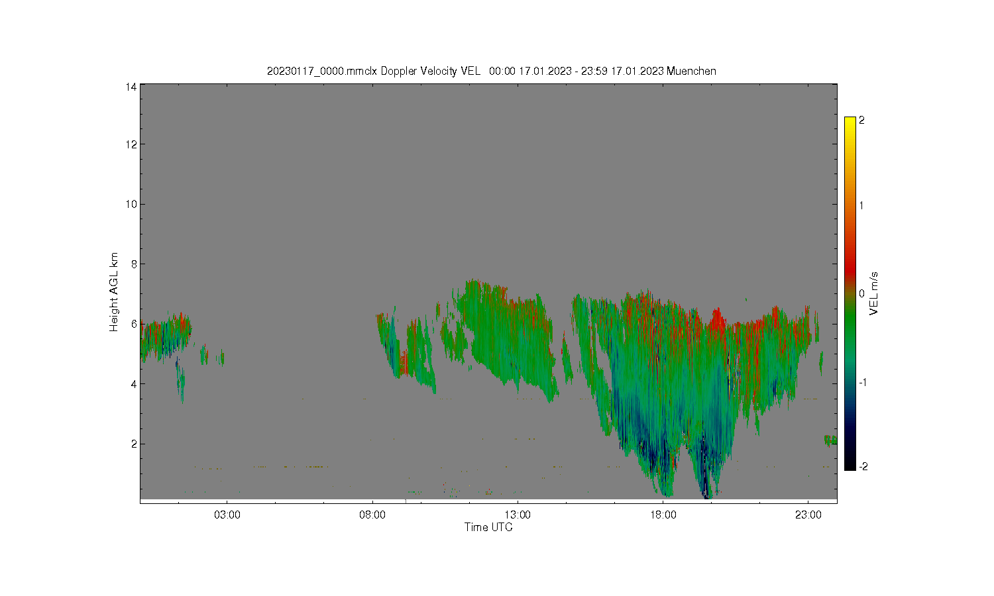The width and height of the screenshot is (994, 596).
Task: Click the height tick label '8'
Action: (134, 264)
